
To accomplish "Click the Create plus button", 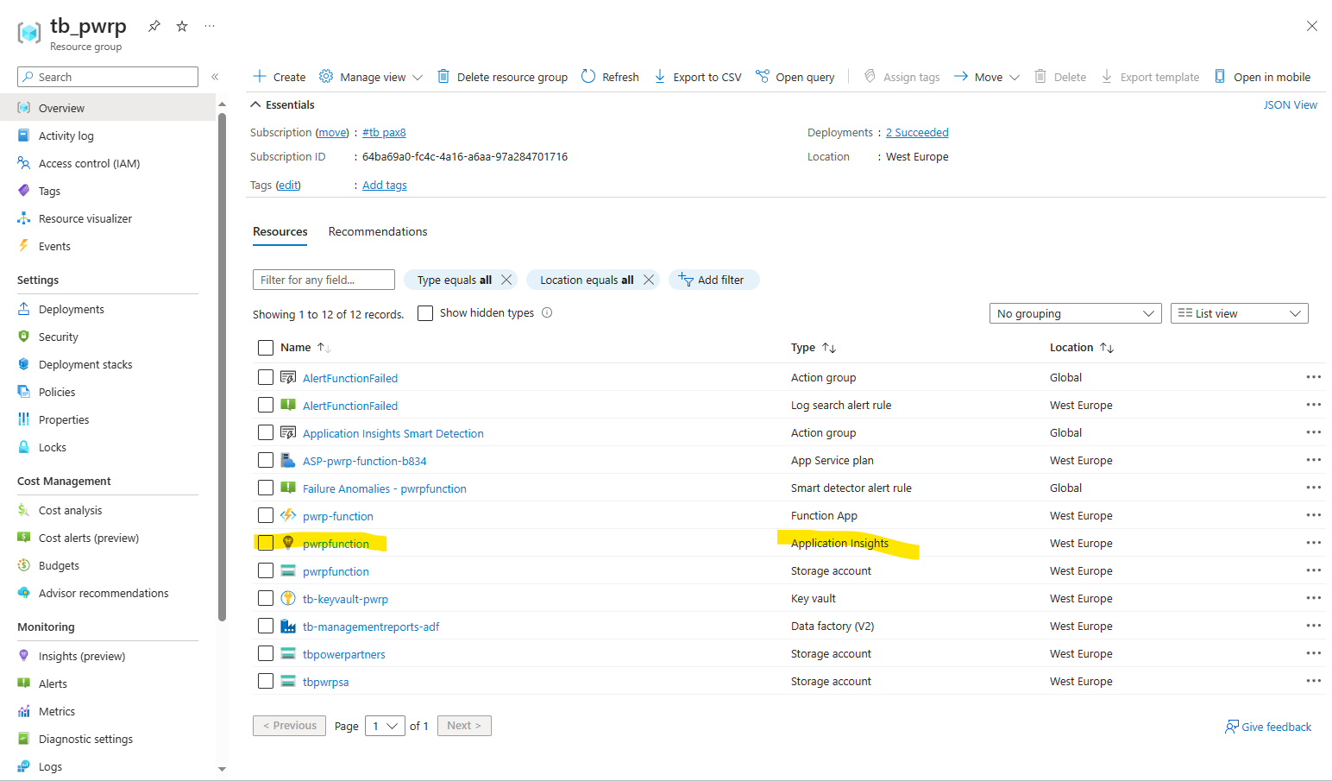I will click(279, 77).
